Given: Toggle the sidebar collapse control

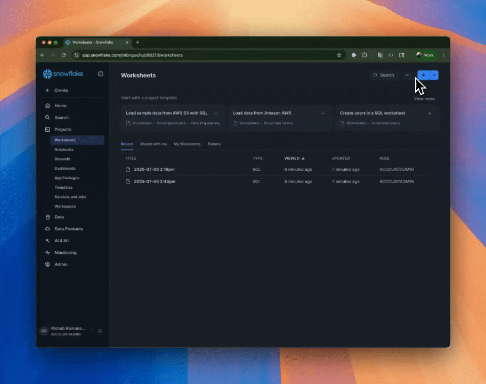Looking at the screenshot, I should (100, 74).
